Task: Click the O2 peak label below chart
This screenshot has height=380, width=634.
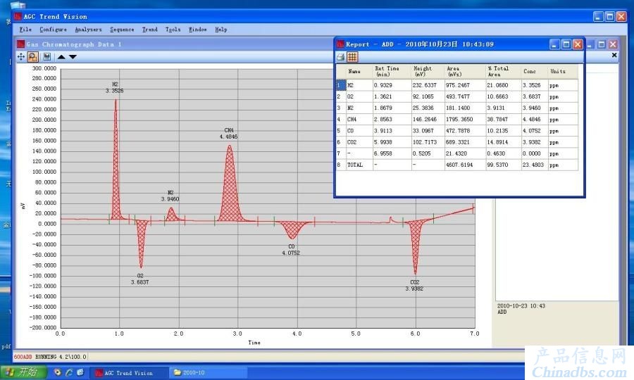Action: point(140,279)
